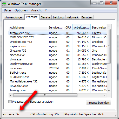This screenshot has height=119, width=119.
Task: Click the Logitech Se description cell
Action: coord(99,73)
